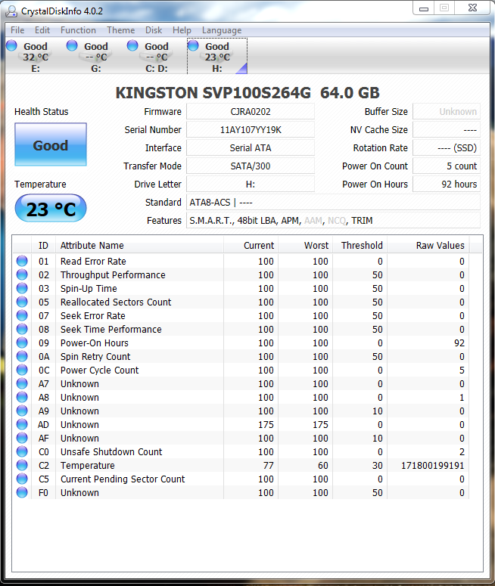Select the H: disk tab at 23 °C

coord(217,56)
